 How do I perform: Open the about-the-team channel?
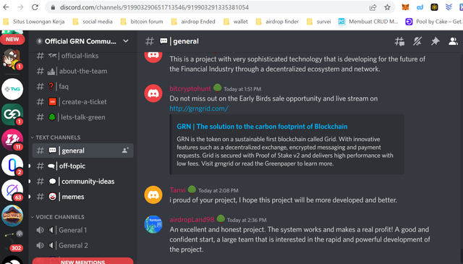point(82,71)
